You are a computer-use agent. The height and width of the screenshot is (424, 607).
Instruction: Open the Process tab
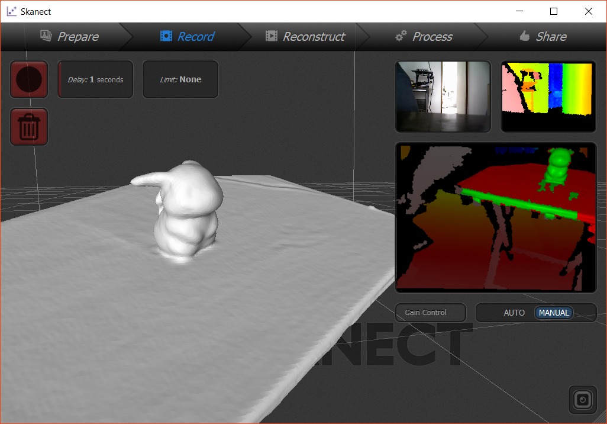tap(424, 37)
